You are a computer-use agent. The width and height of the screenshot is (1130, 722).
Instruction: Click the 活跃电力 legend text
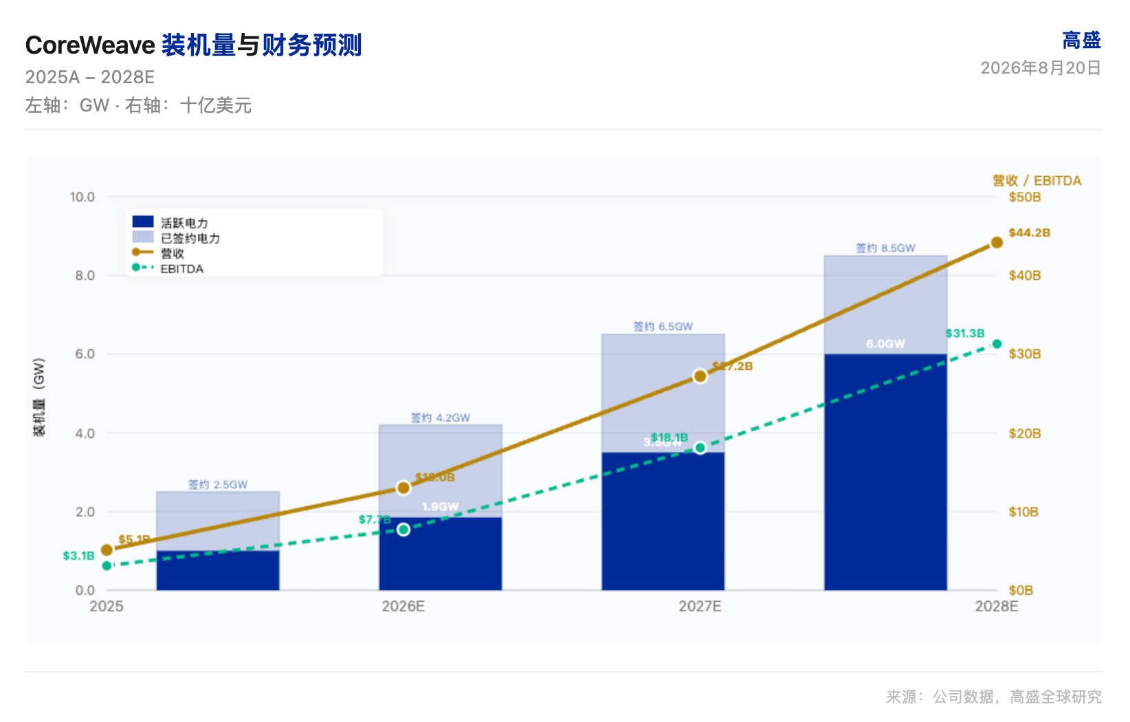[184, 223]
